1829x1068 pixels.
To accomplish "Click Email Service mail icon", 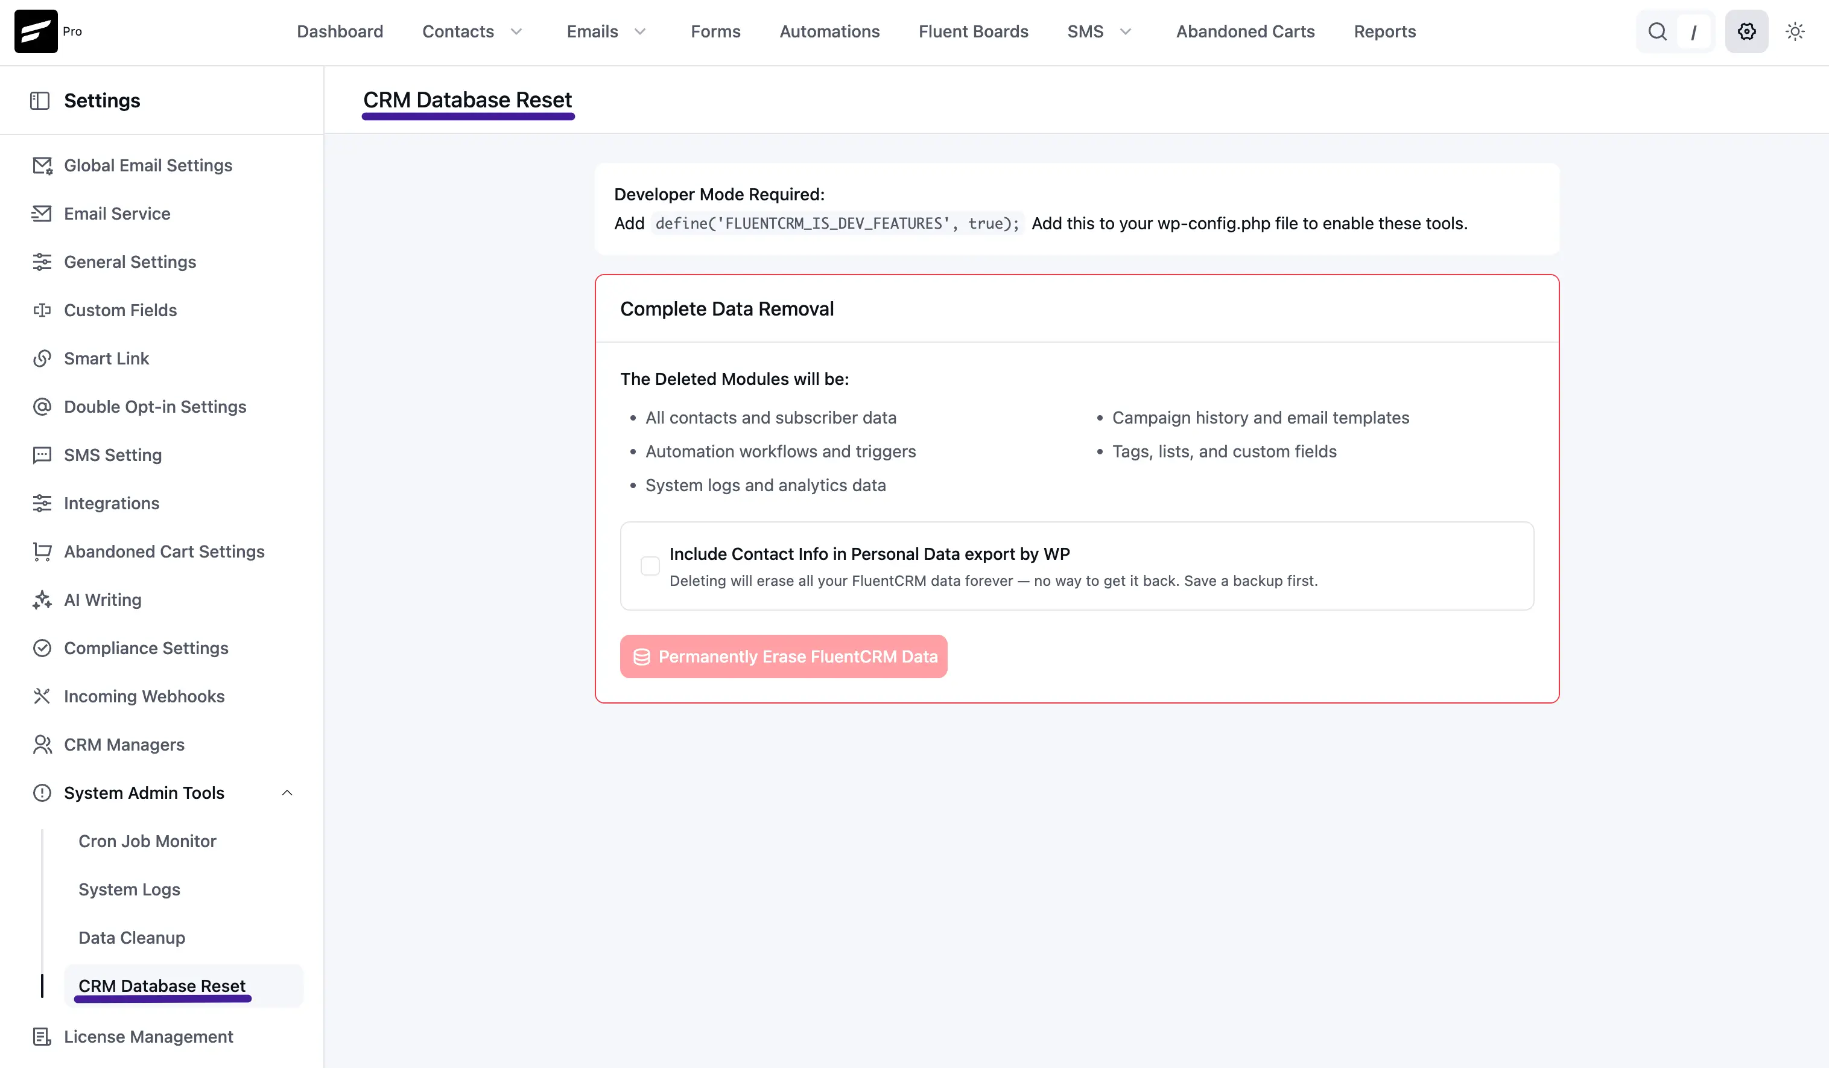I will click(42, 214).
